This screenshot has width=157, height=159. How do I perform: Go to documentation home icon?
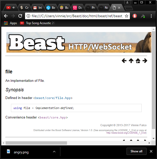[x=138, y=61]
